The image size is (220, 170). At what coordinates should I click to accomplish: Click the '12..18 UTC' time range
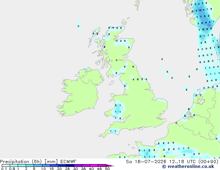[x=182, y=162]
